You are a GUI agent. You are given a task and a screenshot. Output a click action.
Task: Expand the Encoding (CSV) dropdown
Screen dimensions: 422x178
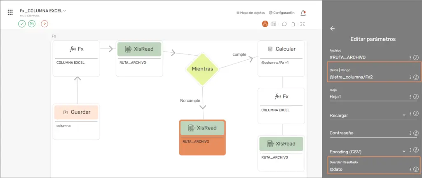[404, 152]
